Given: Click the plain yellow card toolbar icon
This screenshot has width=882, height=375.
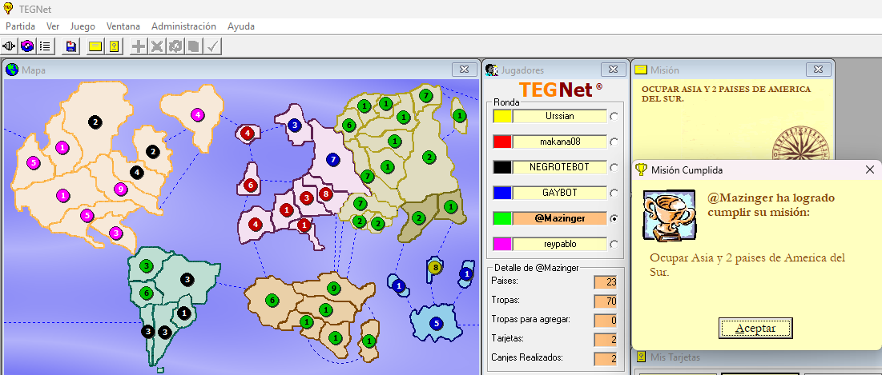Looking at the screenshot, I should pos(95,46).
